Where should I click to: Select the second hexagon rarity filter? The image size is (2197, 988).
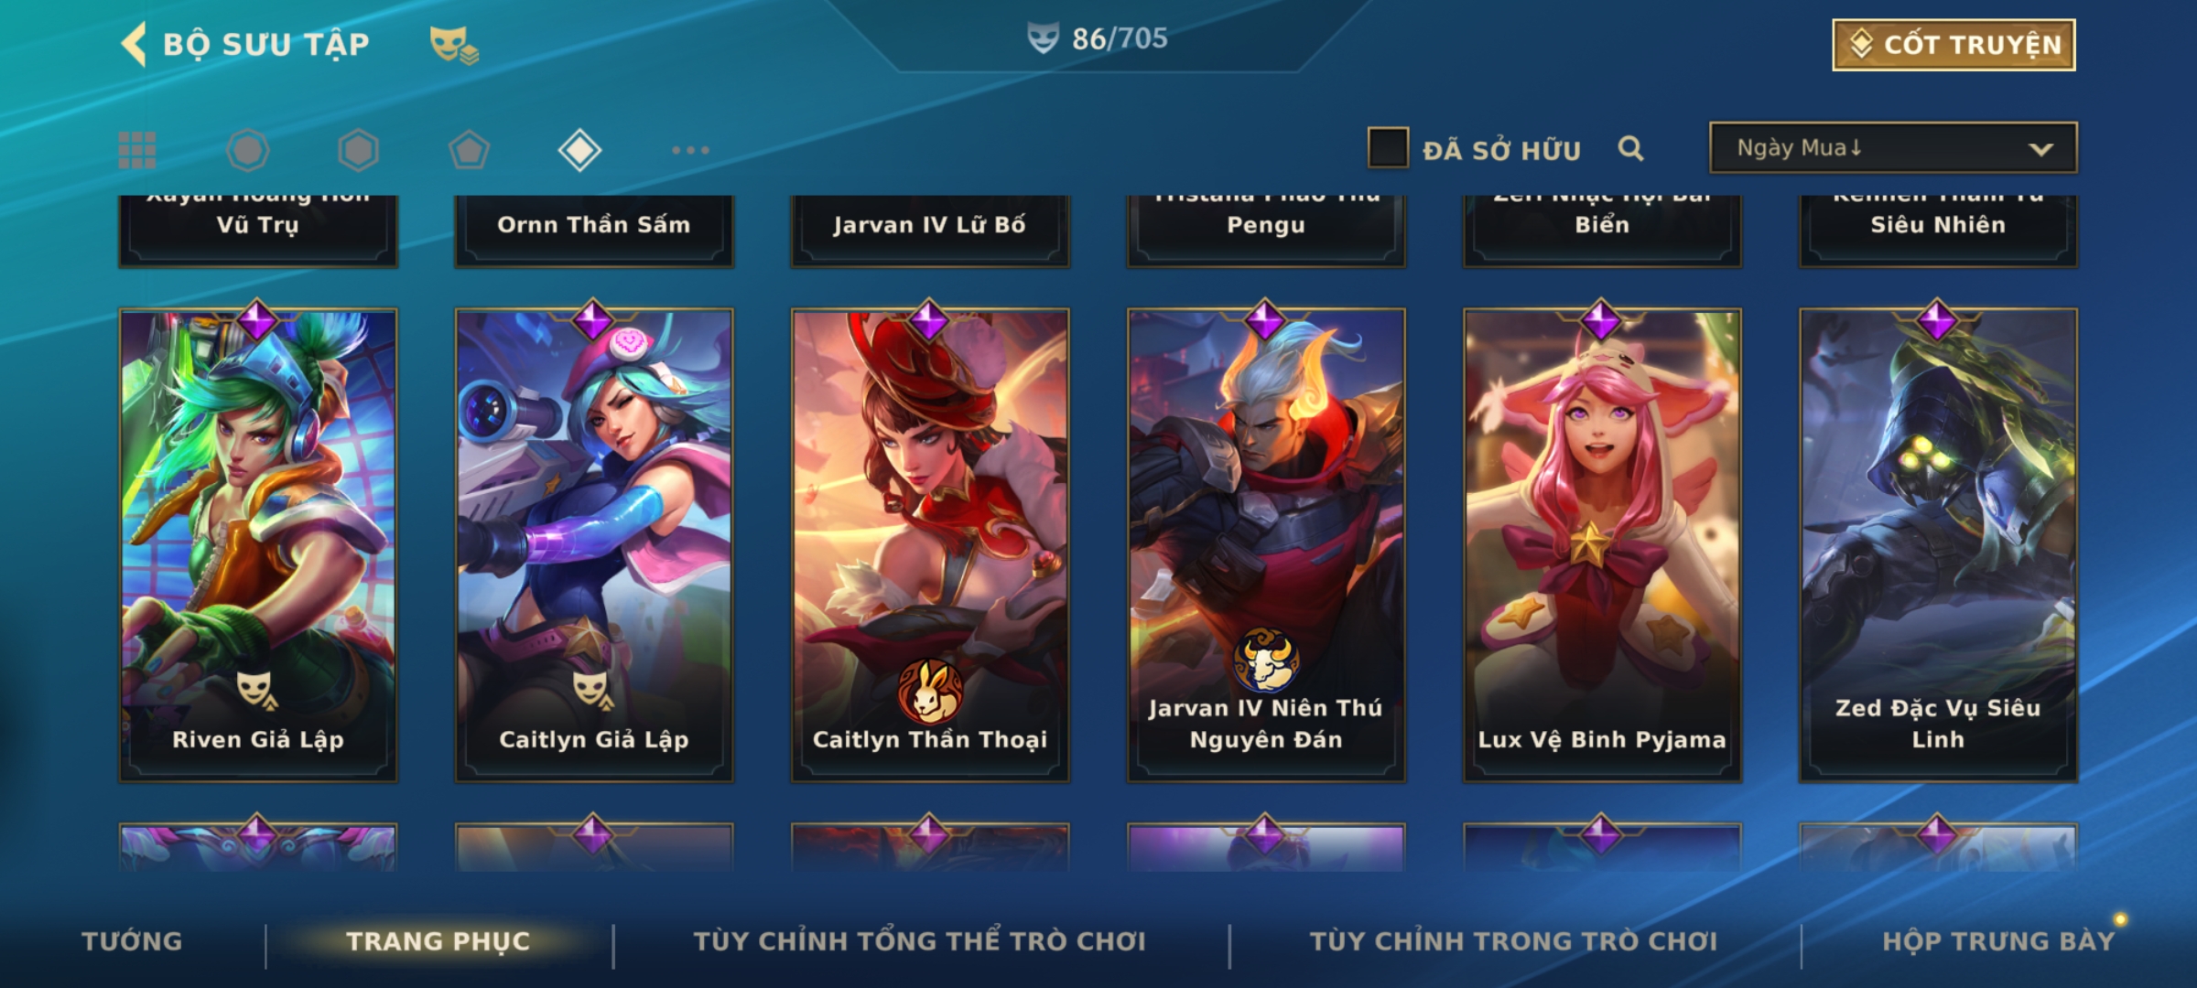tap(358, 150)
